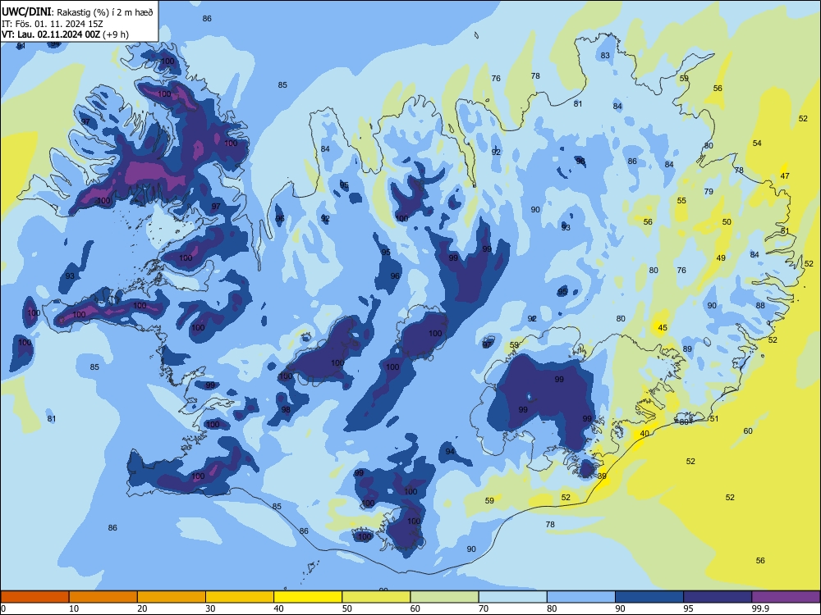This screenshot has height=615, width=821.
Task: Click the map value 88
Action: click(760, 305)
